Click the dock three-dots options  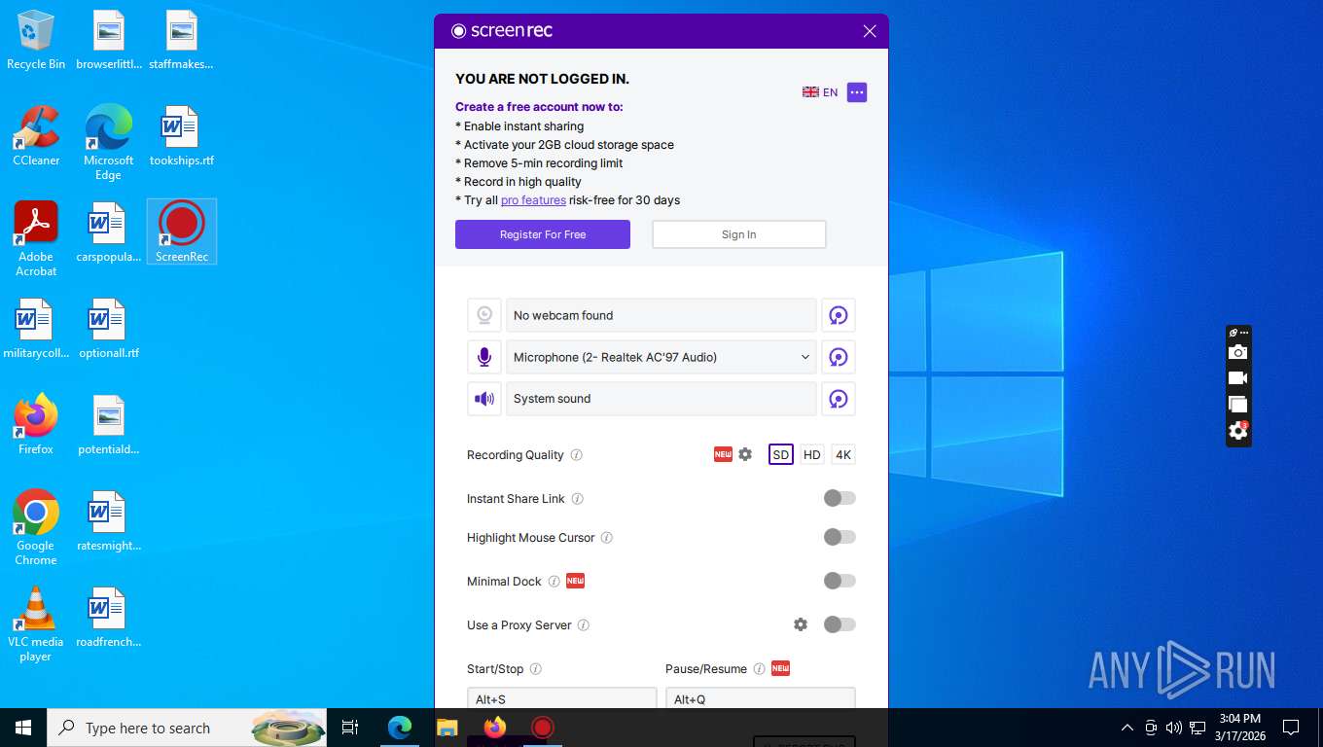[1244, 333]
